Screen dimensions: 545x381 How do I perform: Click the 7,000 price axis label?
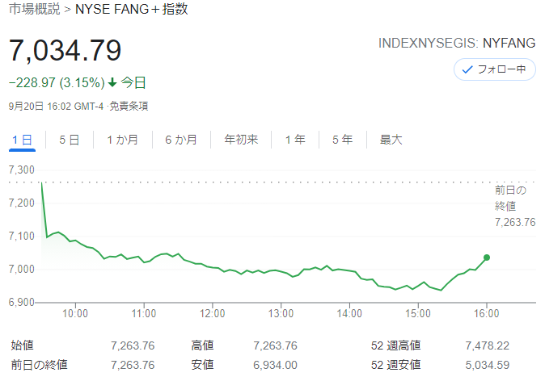(22, 270)
